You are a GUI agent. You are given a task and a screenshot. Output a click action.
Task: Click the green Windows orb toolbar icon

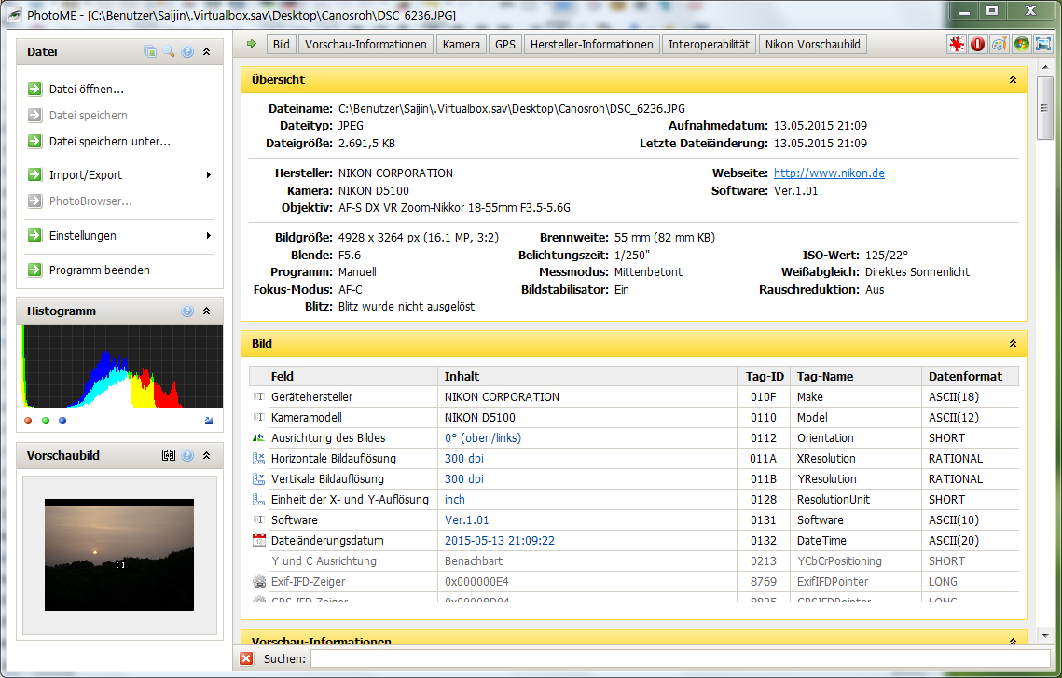pyautogui.click(x=1022, y=44)
